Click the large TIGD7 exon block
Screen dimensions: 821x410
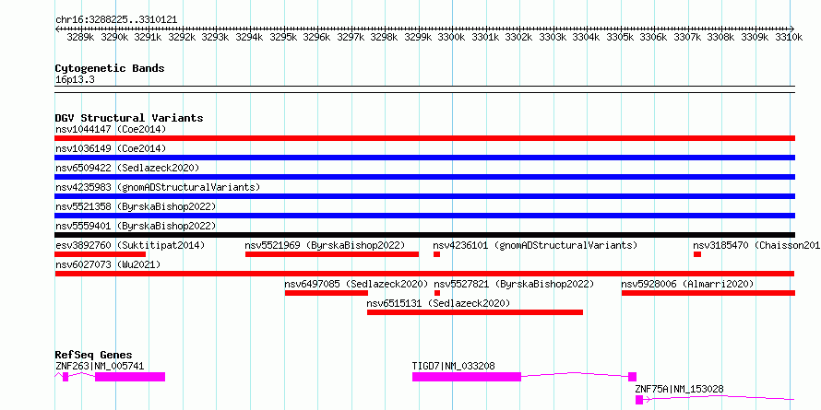467,377
